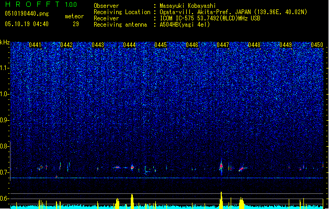Click time marker 0443

tap(98, 45)
